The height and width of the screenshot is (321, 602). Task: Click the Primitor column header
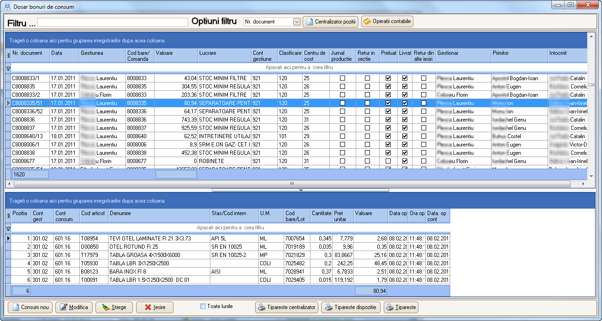[x=519, y=56]
